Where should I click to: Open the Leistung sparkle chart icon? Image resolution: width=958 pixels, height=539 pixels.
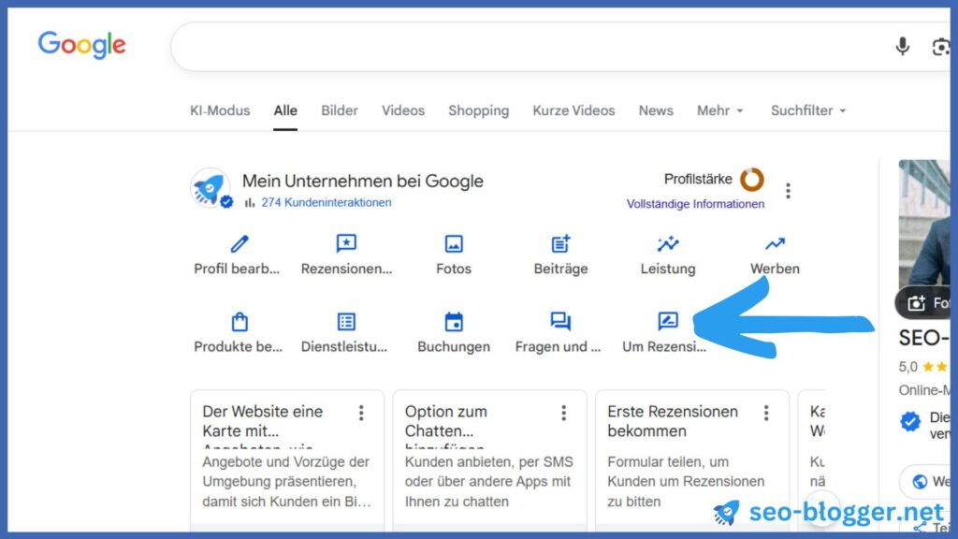pos(668,244)
